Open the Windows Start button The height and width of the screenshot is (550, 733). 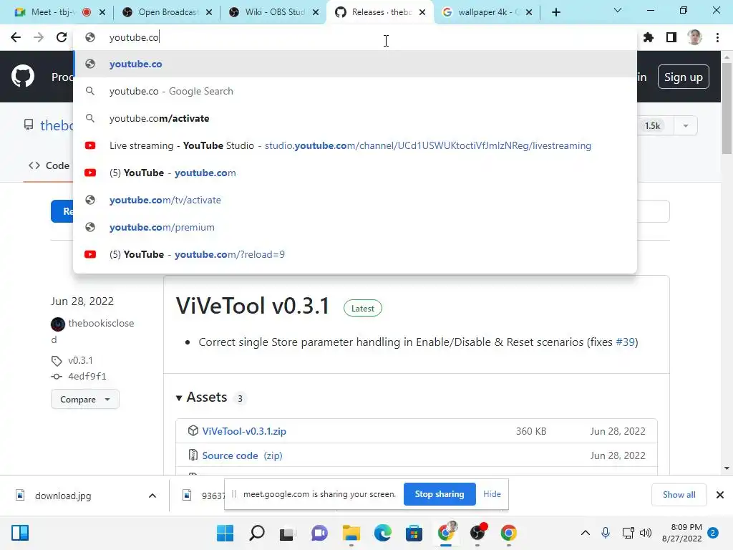click(x=225, y=533)
